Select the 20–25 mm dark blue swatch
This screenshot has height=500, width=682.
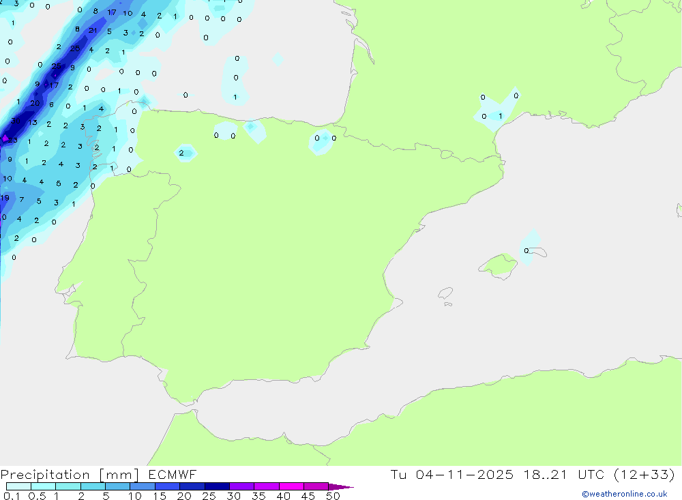point(192,486)
